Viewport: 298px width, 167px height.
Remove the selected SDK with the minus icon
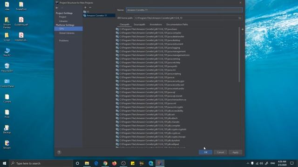point(90,7)
